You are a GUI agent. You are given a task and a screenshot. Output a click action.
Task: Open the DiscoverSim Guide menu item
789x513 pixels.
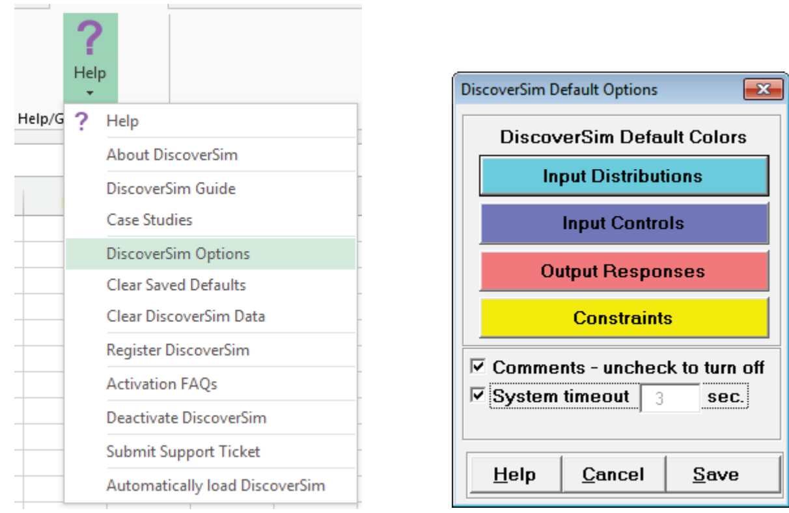171,189
